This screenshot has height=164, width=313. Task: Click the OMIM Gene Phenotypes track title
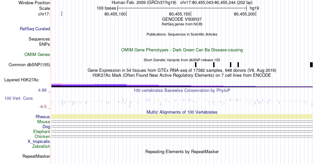tap(182, 50)
